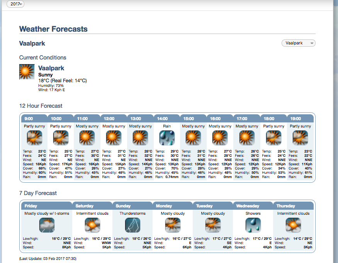Click the 'Wind: 17 Kph E' text
This screenshot has height=263, width=338.
[x=51, y=90]
